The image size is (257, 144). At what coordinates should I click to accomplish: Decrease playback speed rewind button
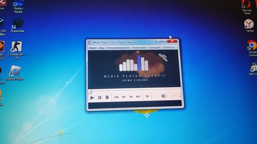pos(124,97)
